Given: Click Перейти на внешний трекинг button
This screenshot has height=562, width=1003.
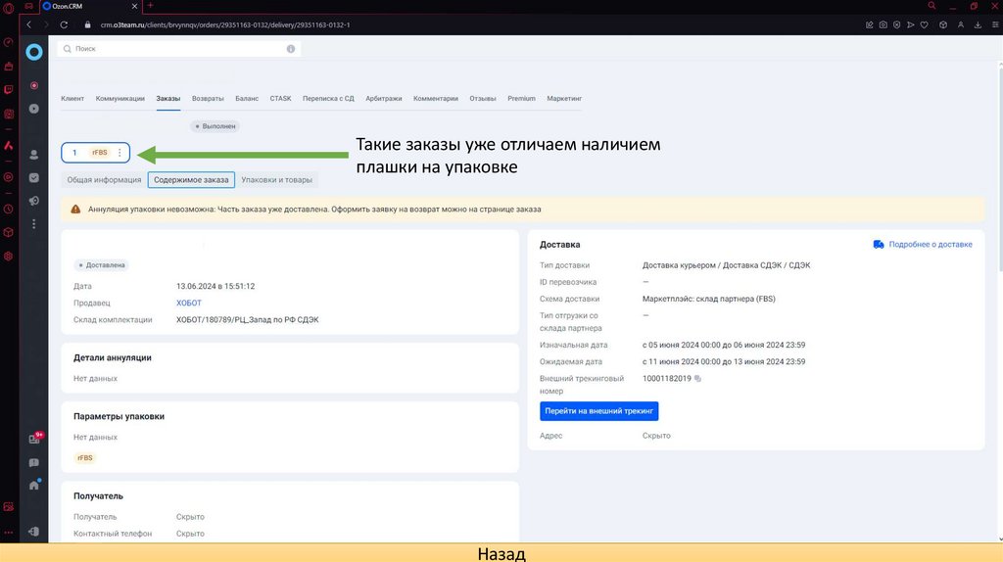Looking at the screenshot, I should coord(598,411).
